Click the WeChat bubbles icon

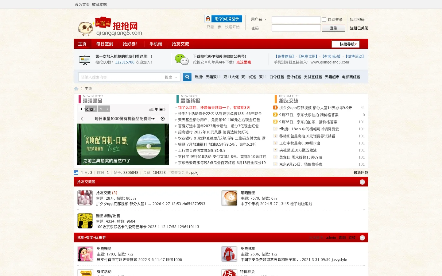[x=182, y=59]
